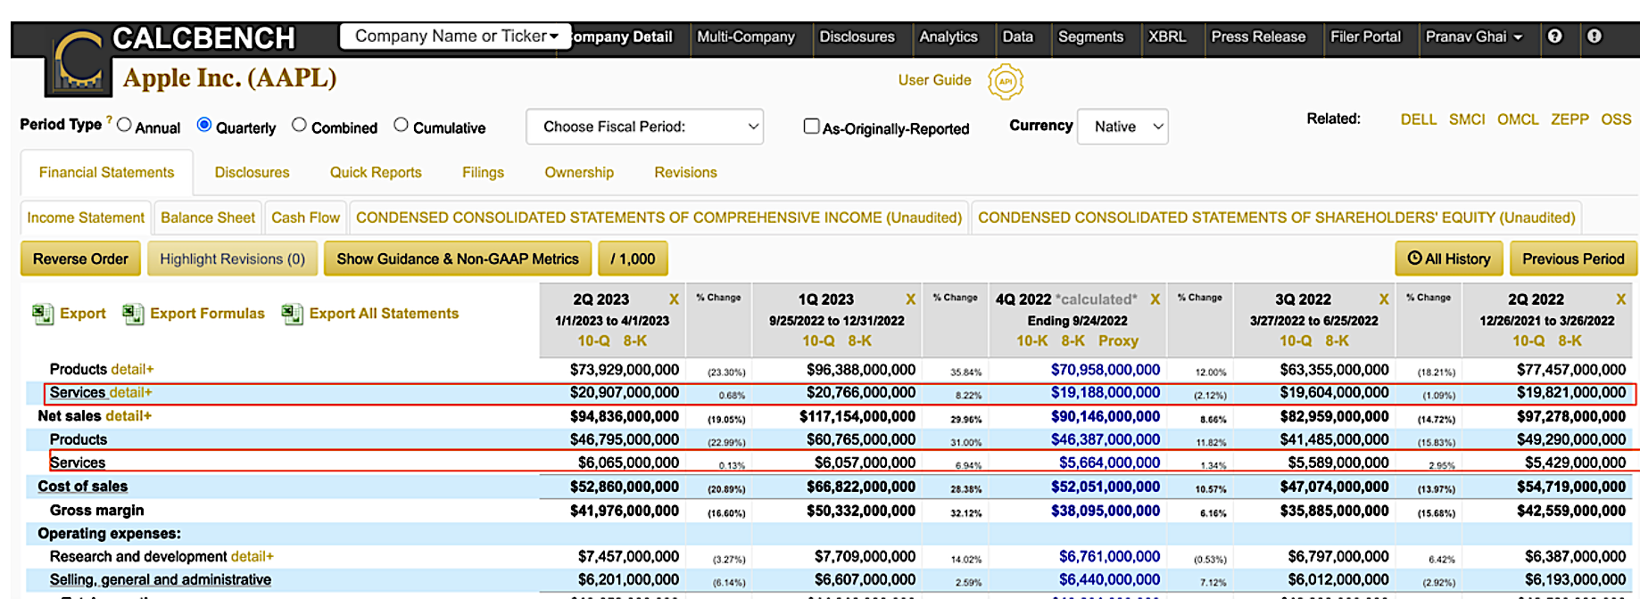The height and width of the screenshot is (606, 1640).
Task: Click the Export All Statements Excel icon
Action: click(292, 314)
